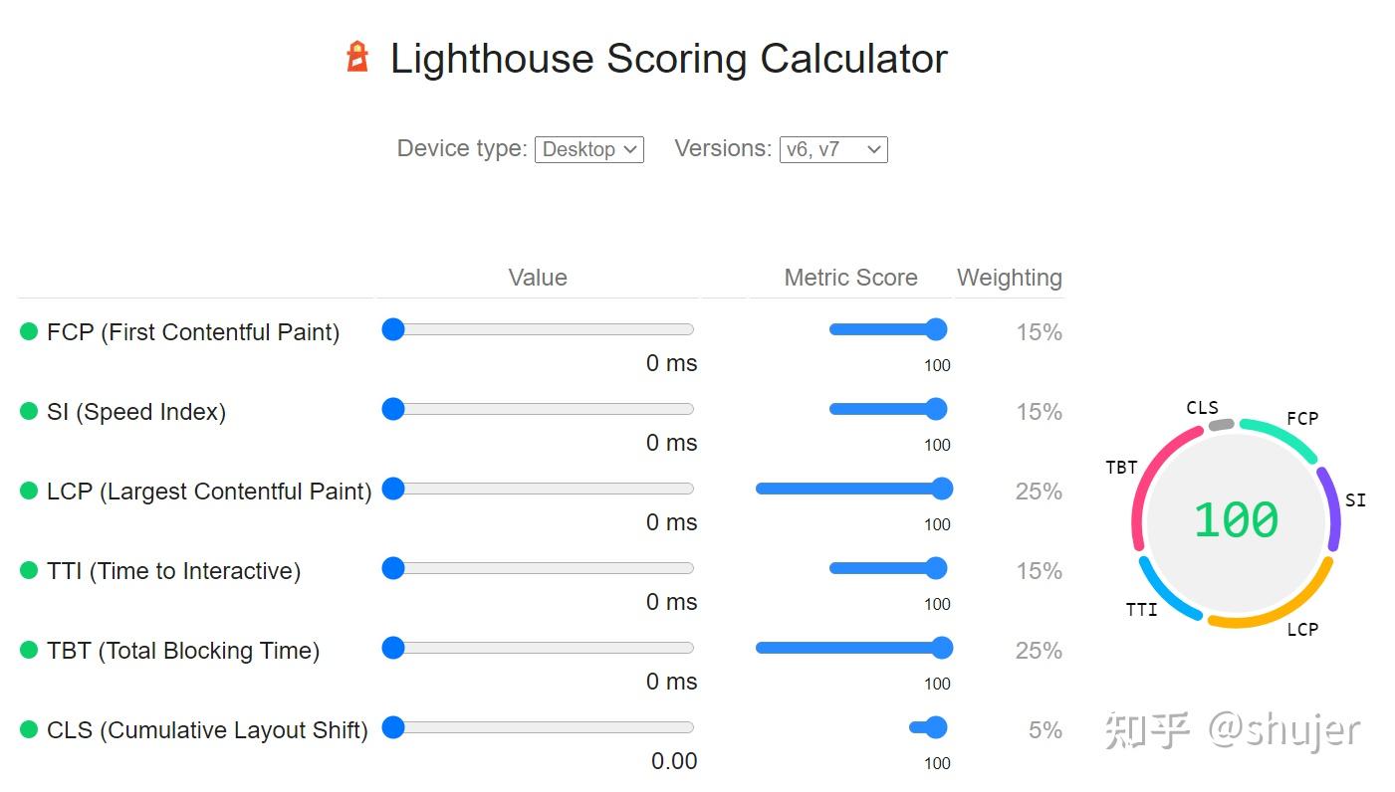Click the green status dot next to FCP
1395x792 pixels.
coord(28,331)
